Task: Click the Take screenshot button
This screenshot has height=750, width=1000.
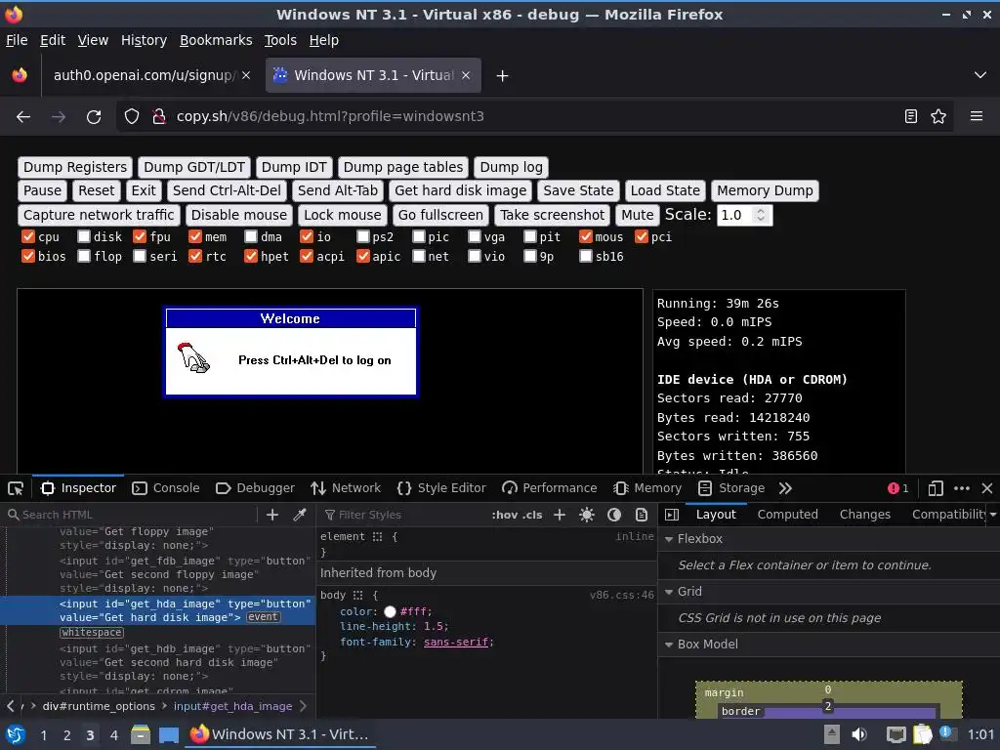Action: [553, 215]
